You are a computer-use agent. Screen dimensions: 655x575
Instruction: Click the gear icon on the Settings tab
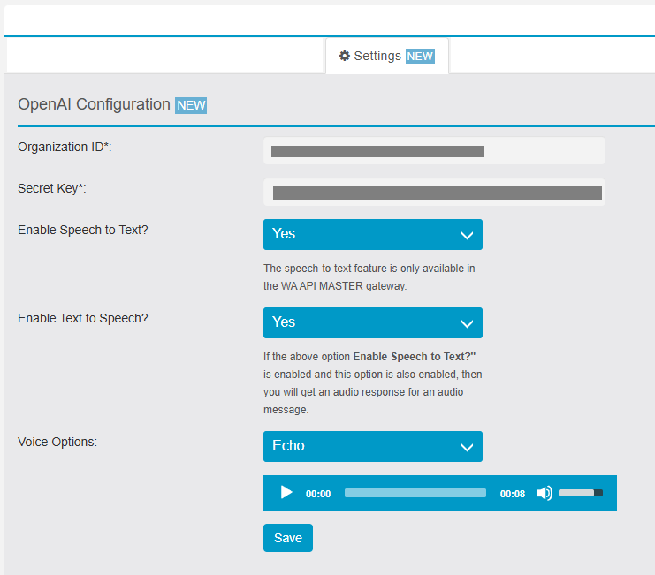345,56
